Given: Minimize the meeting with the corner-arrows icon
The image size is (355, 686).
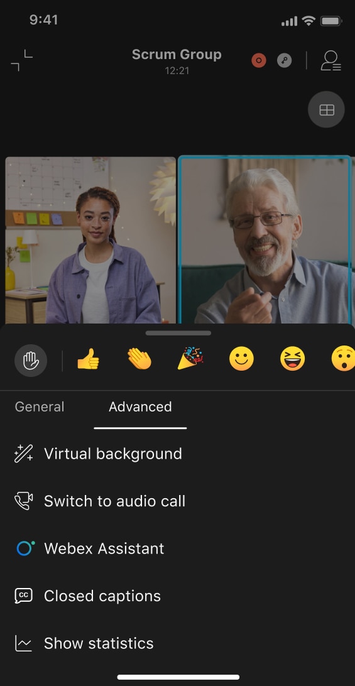Looking at the screenshot, I should pyautogui.click(x=21, y=60).
